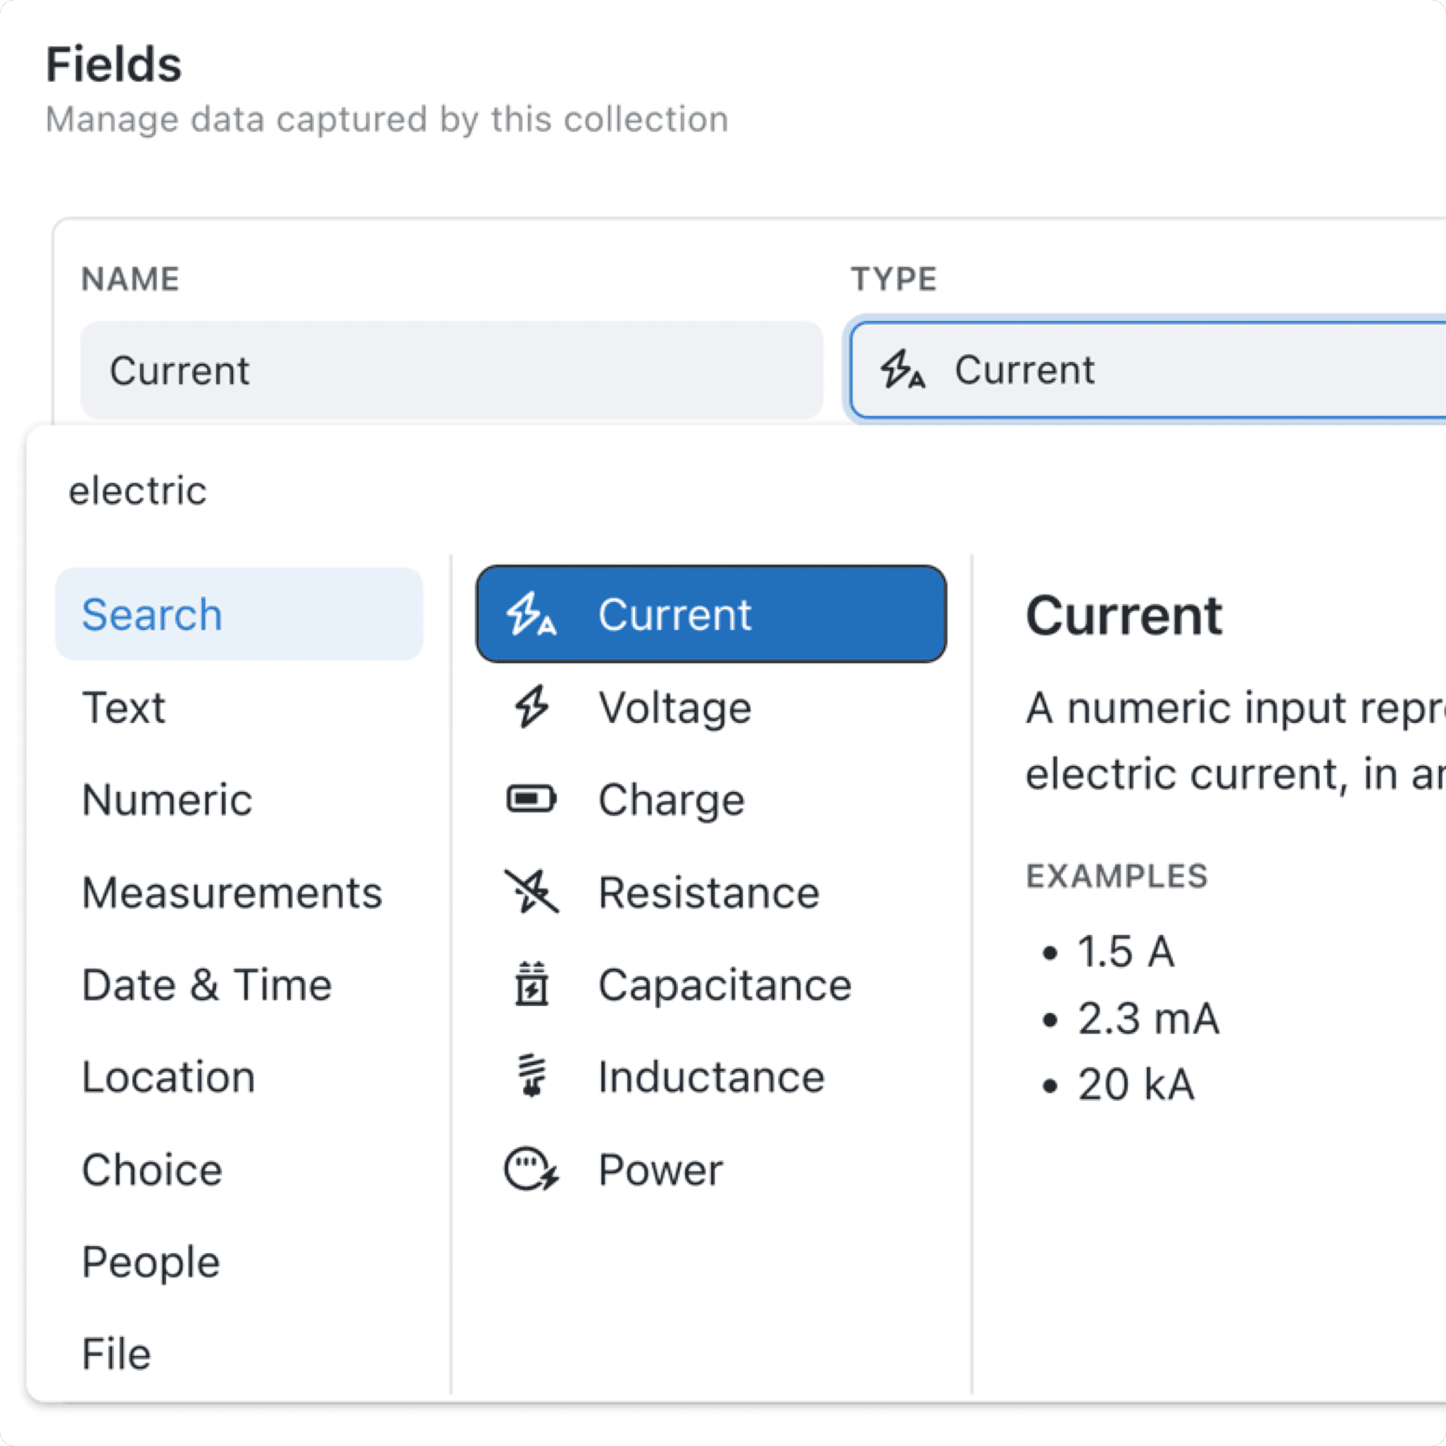The height and width of the screenshot is (1446, 1446).
Task: Select the People category
Action: point(151,1262)
